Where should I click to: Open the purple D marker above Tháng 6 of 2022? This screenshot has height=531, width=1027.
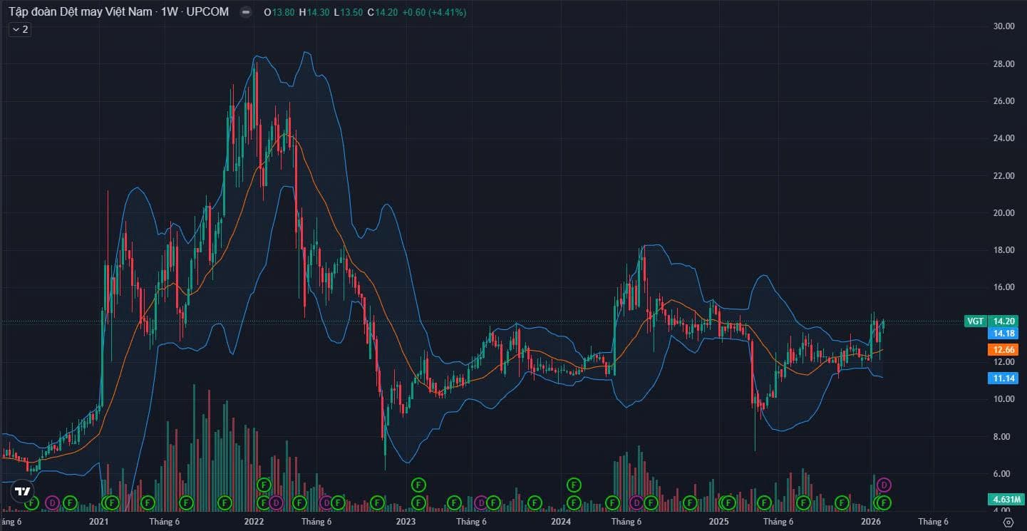point(326,503)
